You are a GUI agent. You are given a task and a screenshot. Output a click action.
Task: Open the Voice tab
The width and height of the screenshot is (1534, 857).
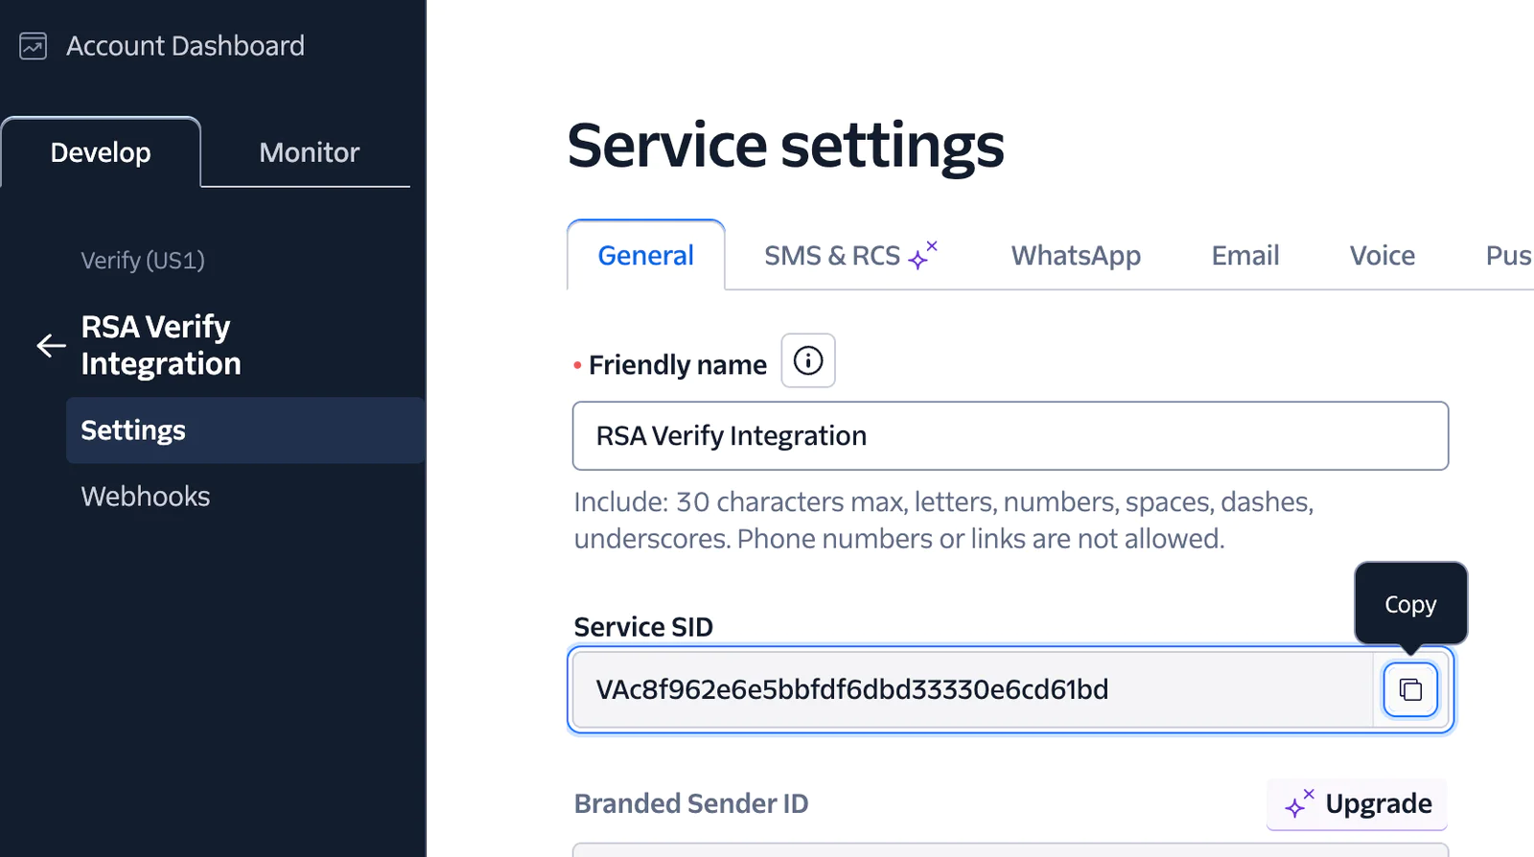pos(1383,255)
